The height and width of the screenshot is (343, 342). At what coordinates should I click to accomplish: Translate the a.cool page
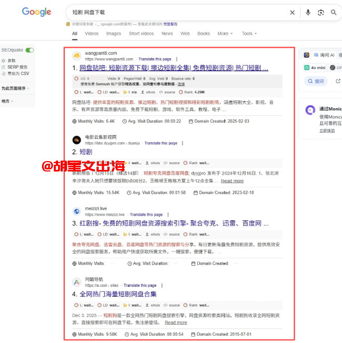(140, 285)
